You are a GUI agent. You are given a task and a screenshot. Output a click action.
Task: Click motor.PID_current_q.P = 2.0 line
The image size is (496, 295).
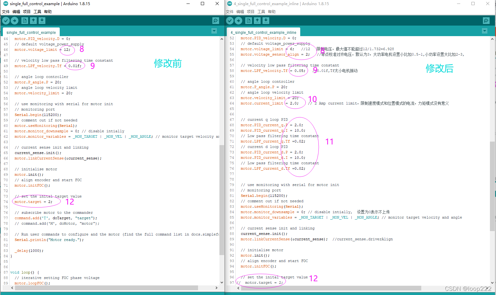272,125
